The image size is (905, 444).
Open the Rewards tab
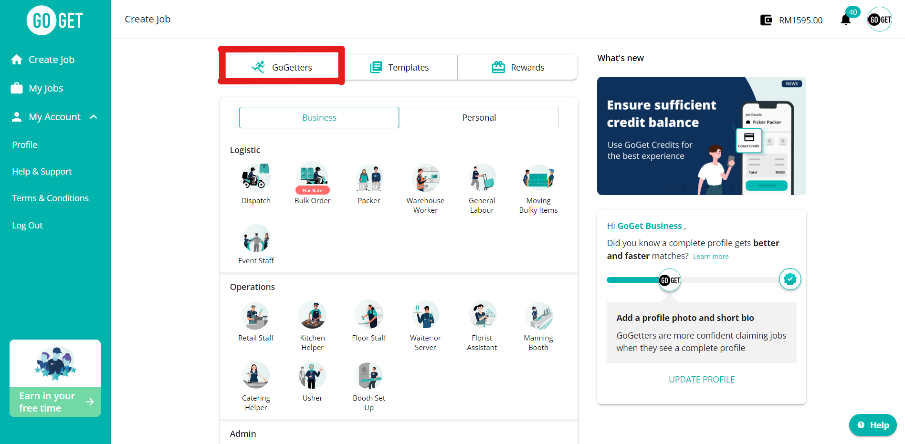517,67
